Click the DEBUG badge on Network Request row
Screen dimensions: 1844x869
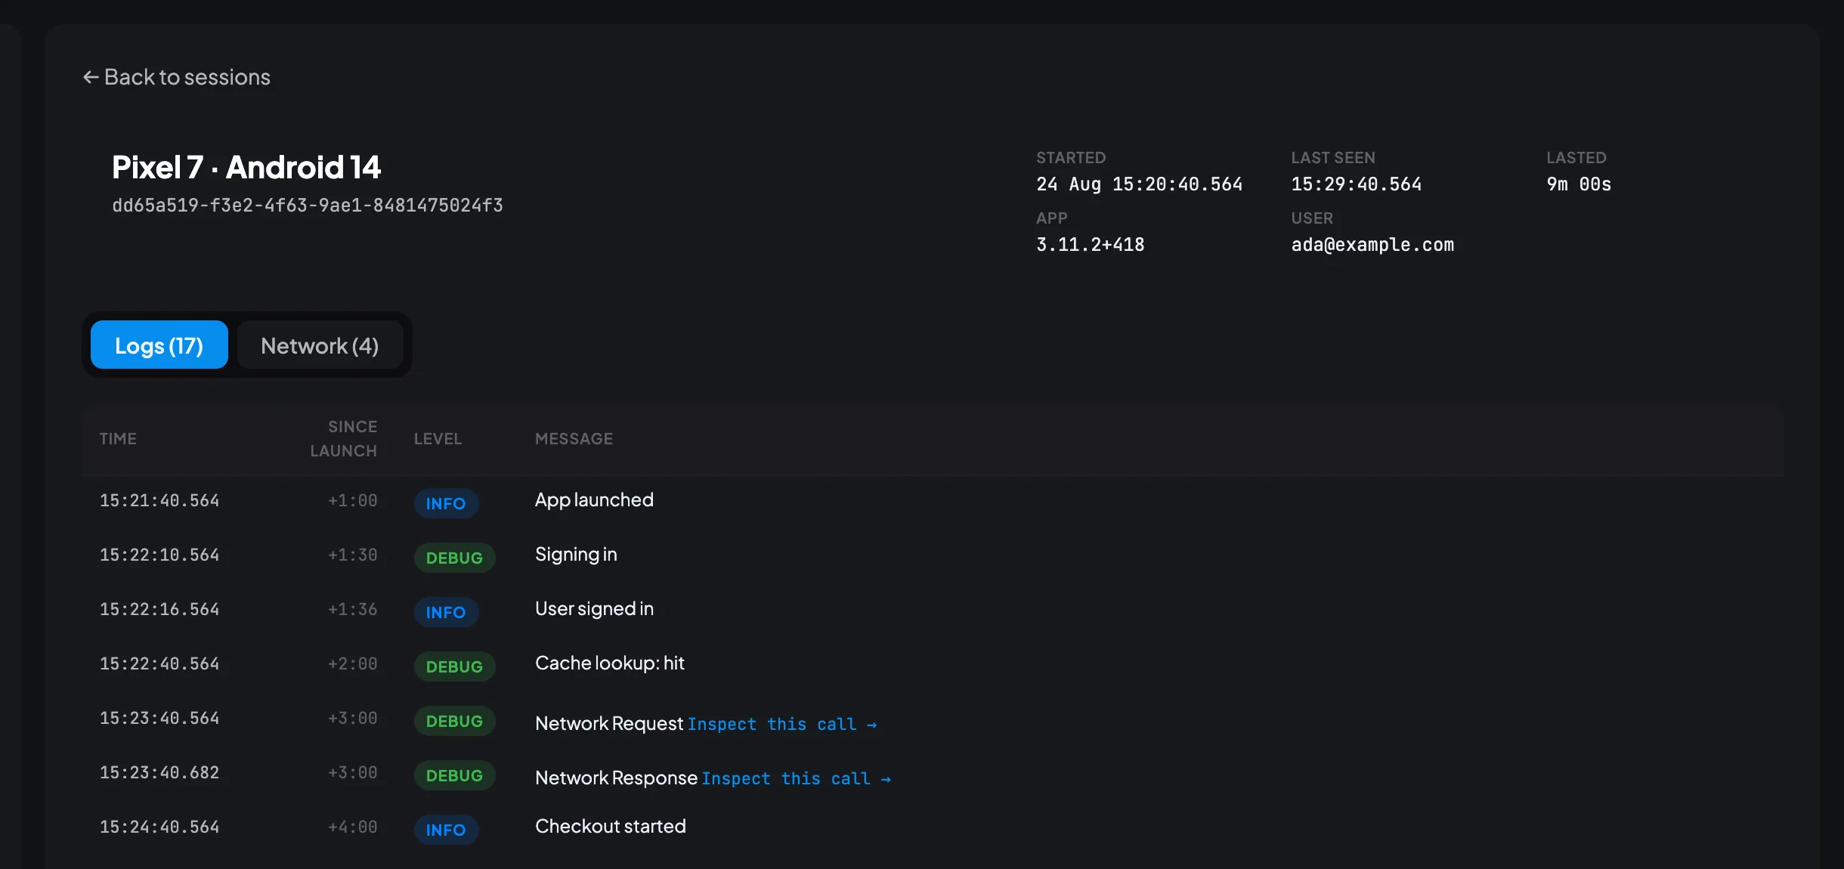454,721
